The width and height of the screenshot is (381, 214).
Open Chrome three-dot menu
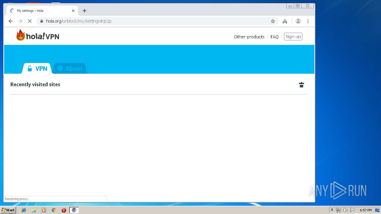(308, 21)
